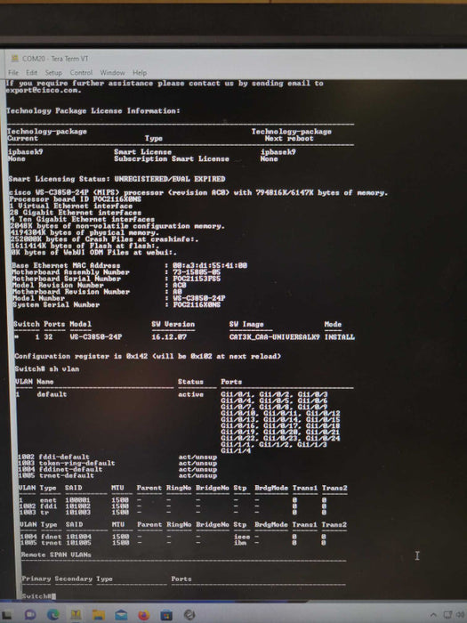
Task: Expand the system tray hidden icons chevron
Action: [433, 615]
